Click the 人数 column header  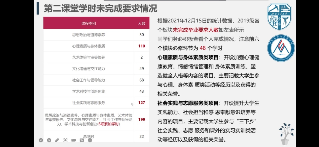[x=142, y=24]
